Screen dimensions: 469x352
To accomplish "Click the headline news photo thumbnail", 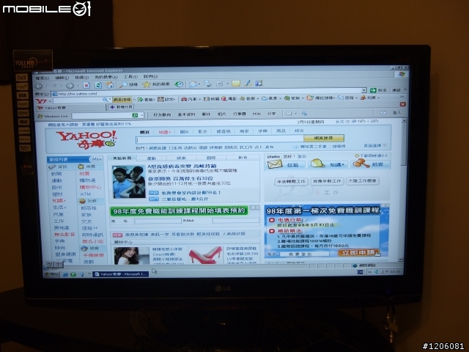I will [x=129, y=182].
